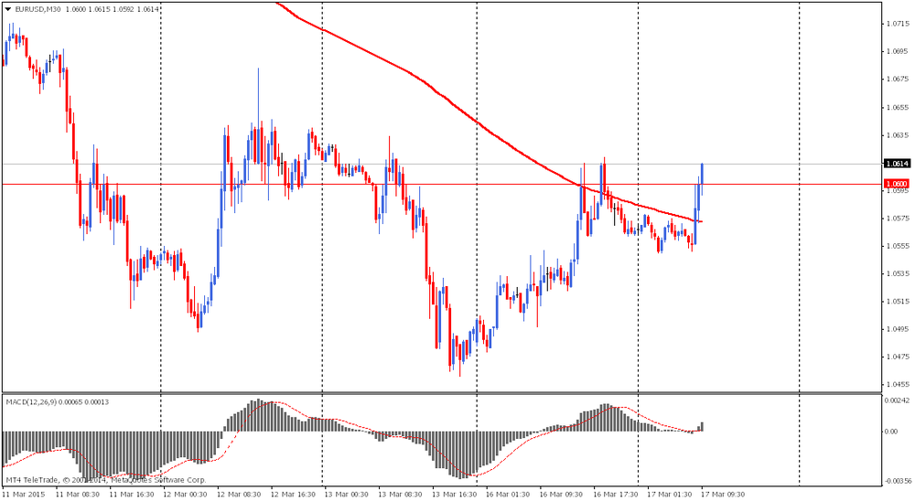Viewport: 915px width, 501px height.
Task: Click the 1.0535 price axis value
Action: tap(898, 273)
